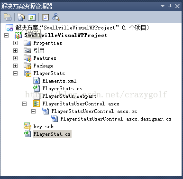Click the View Class Diagram toolbar icon
Screen dimensions: 183x179
coord(56,17)
